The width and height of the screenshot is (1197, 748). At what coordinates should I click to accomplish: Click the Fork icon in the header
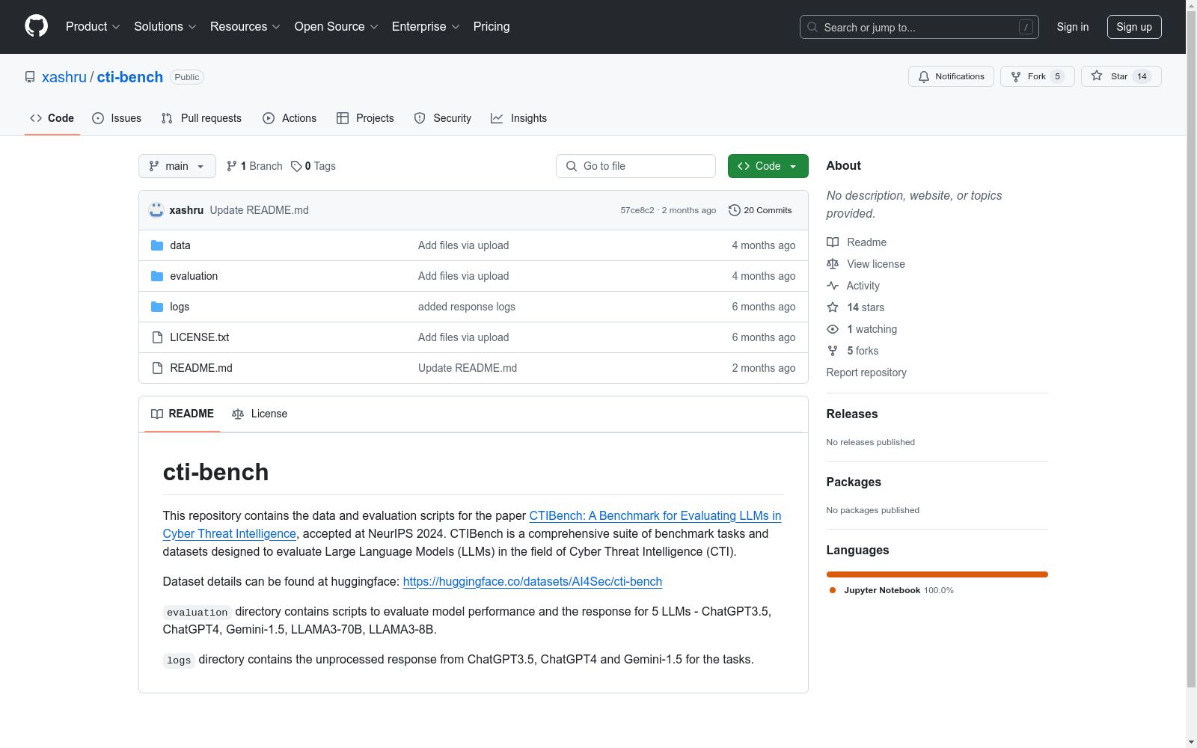[x=1016, y=76]
